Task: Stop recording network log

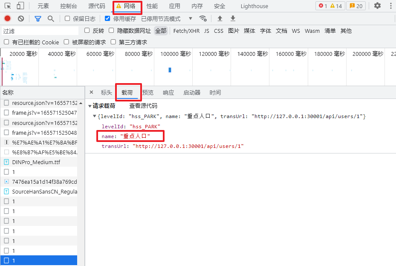Action: point(7,19)
